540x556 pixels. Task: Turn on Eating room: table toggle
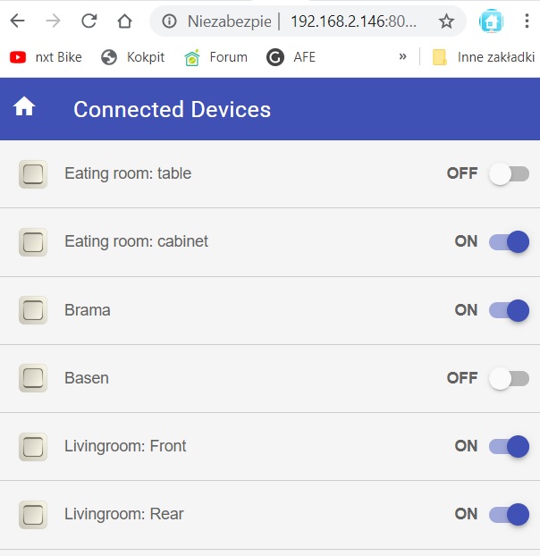509,173
